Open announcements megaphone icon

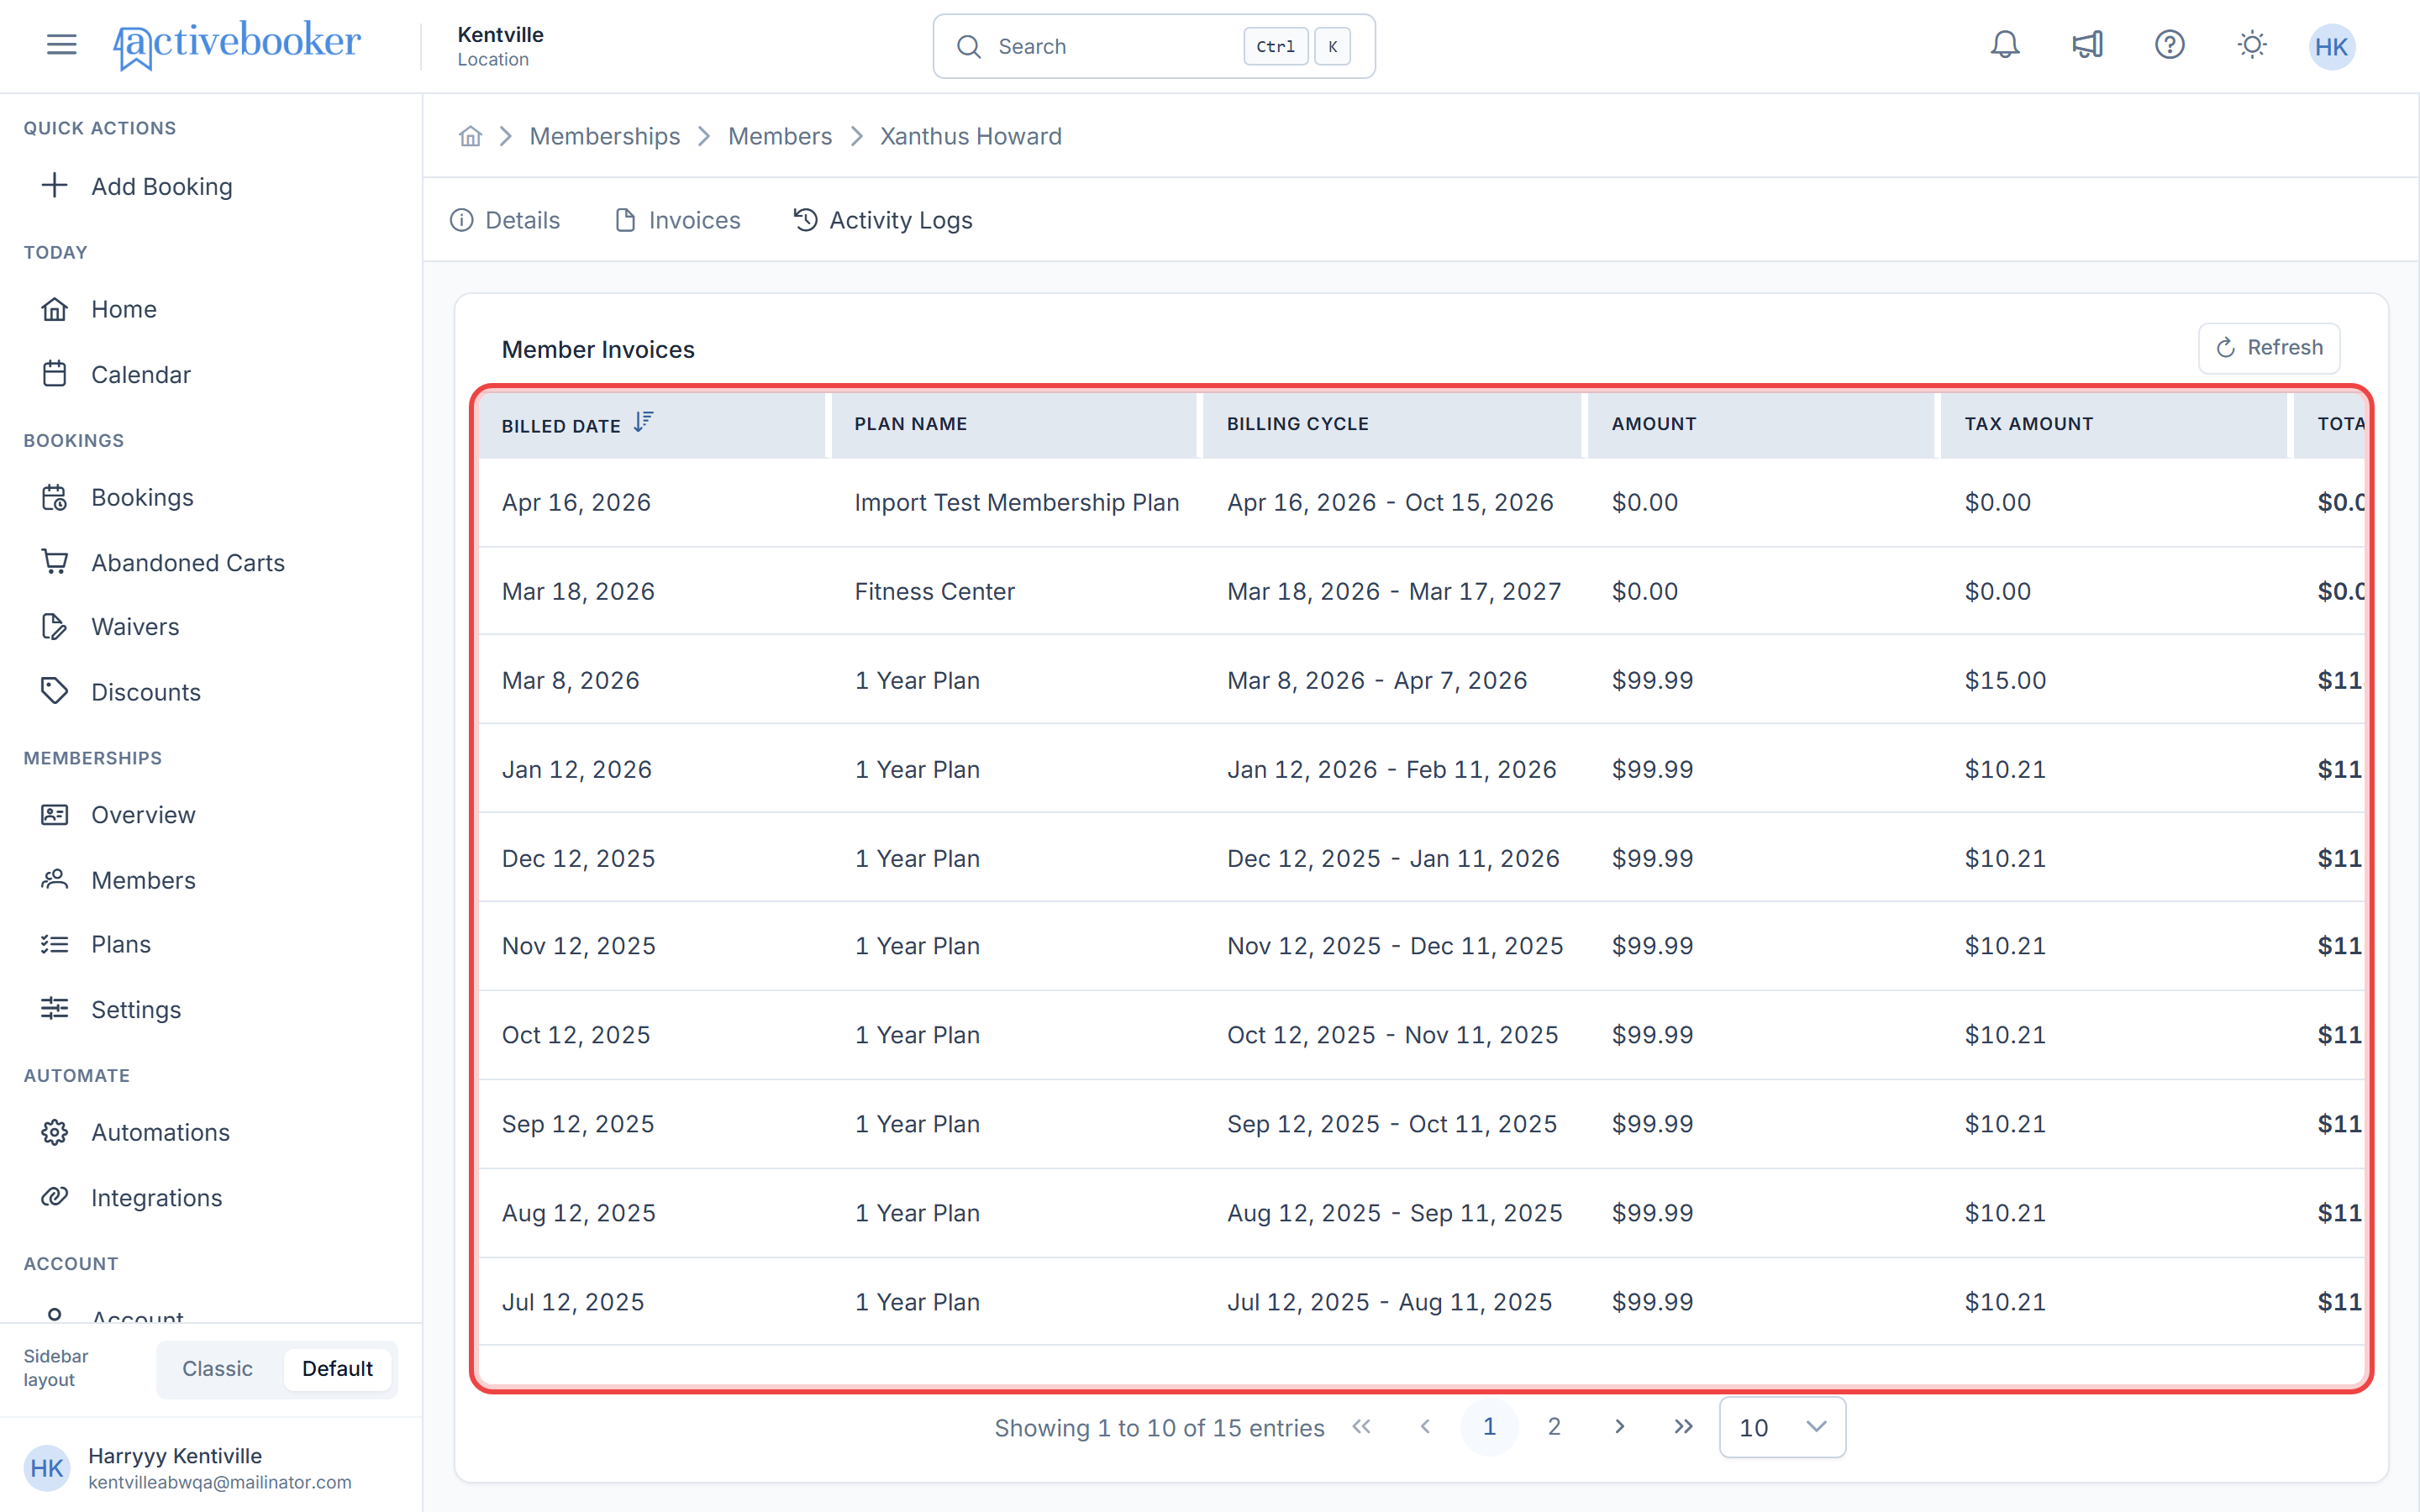(x=2087, y=45)
